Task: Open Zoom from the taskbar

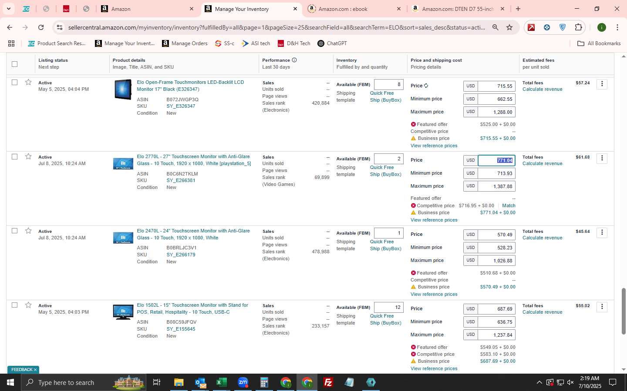Action: [243, 382]
